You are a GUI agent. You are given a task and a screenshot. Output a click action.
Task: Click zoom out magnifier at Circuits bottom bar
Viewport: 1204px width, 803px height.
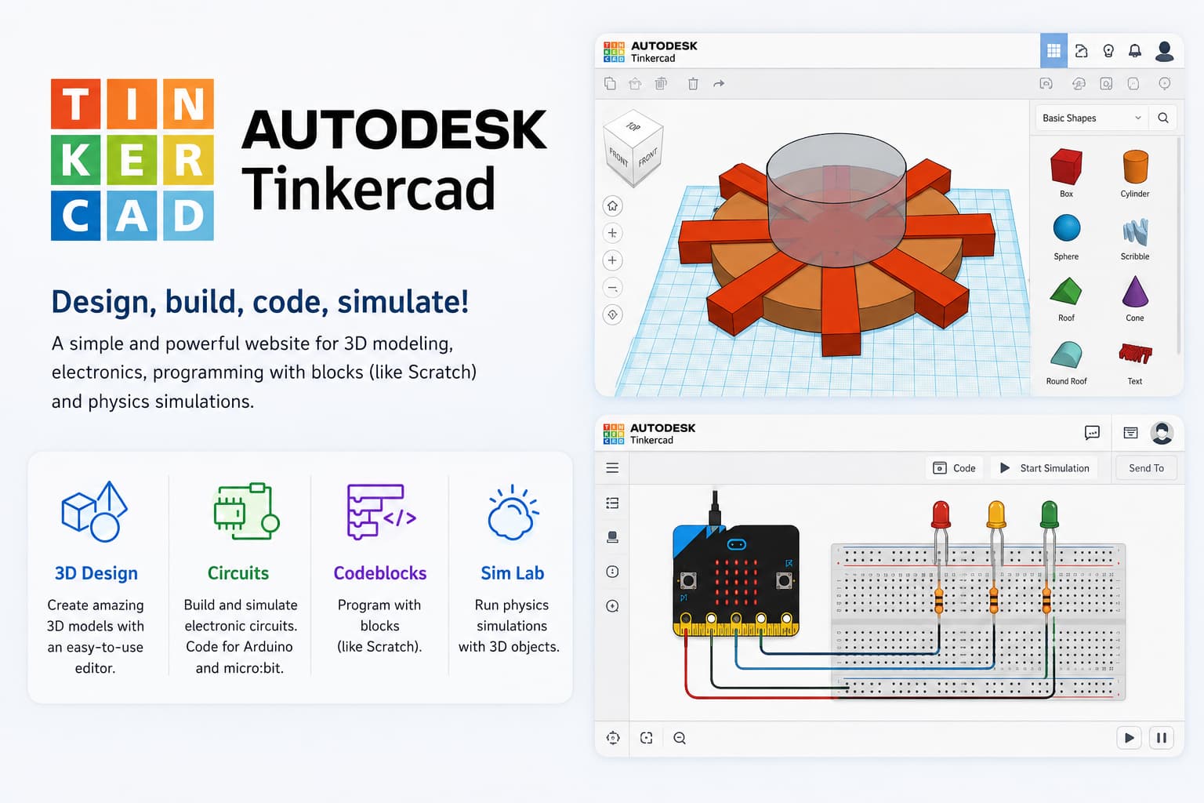680,738
